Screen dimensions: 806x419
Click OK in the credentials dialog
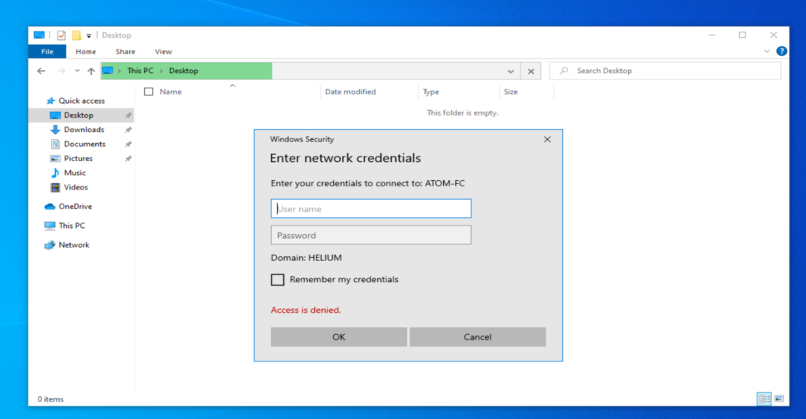338,336
